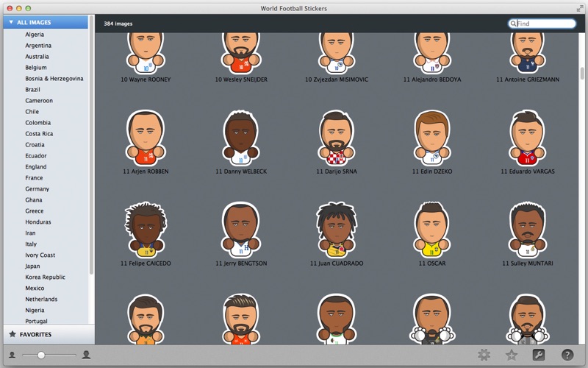Adjust the thumbnail size slider knob
This screenshot has height=368, width=588.
(x=41, y=355)
